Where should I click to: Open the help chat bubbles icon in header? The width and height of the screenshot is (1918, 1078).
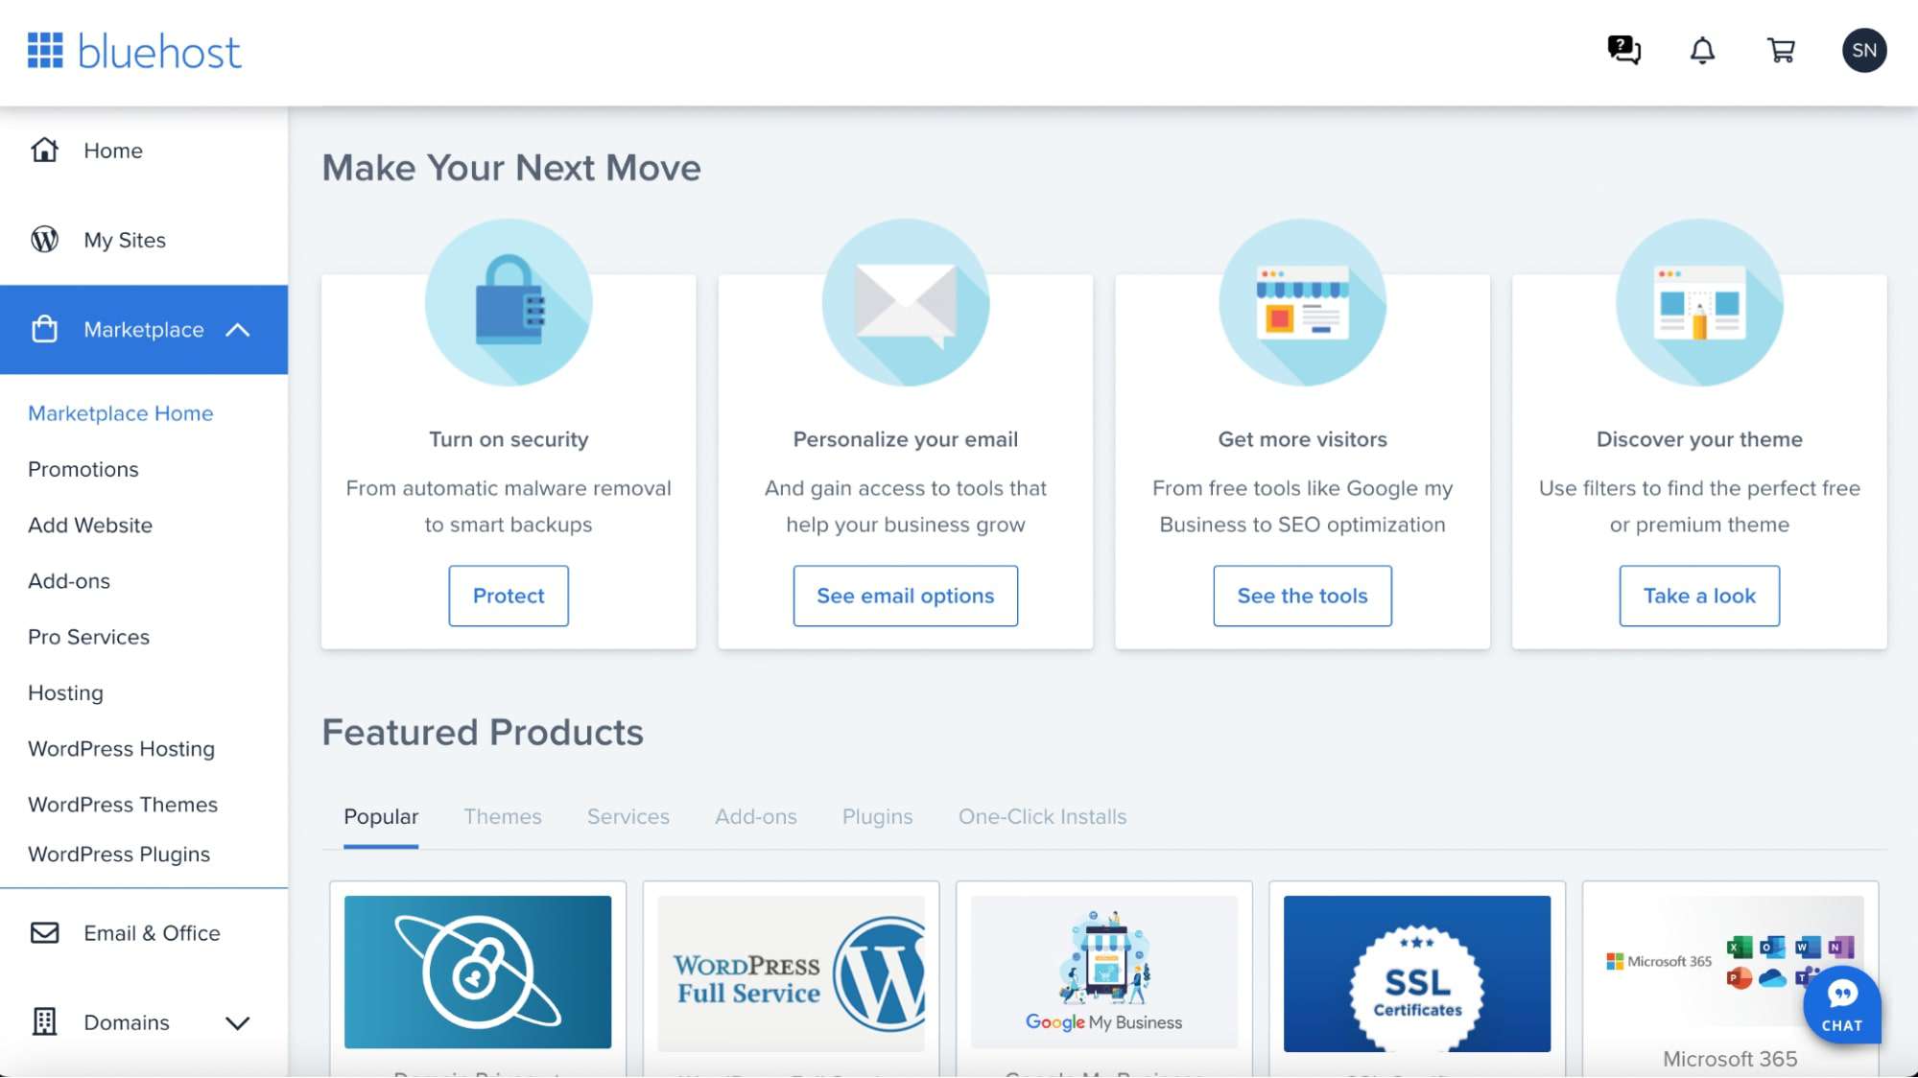click(1623, 50)
